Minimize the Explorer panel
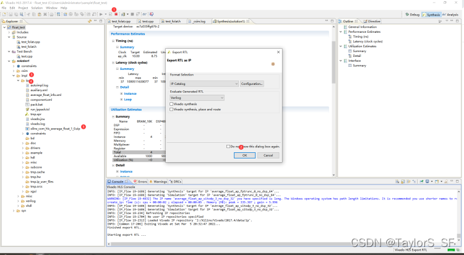This screenshot has width=464, height=255. click(95, 21)
